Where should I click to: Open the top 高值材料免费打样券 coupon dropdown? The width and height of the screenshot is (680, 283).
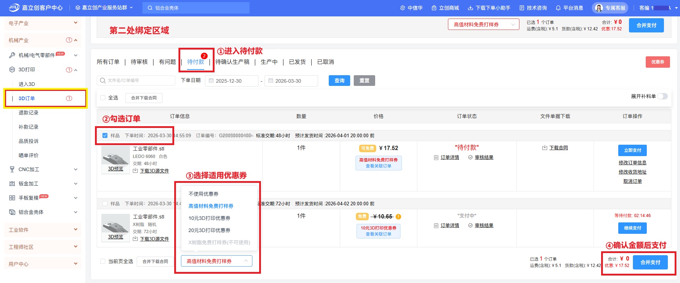pos(483,25)
